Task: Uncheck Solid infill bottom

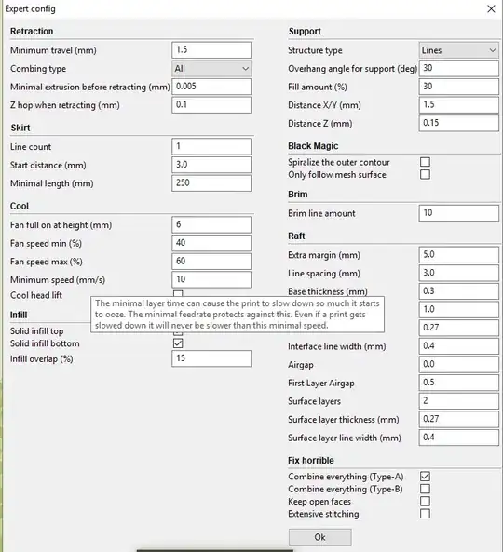Action: pyautogui.click(x=178, y=343)
